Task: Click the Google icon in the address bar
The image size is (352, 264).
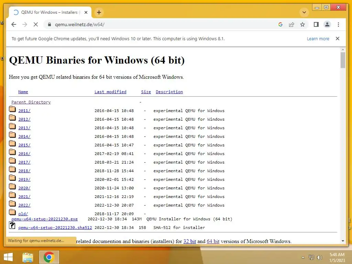Action: pyautogui.click(x=280, y=24)
